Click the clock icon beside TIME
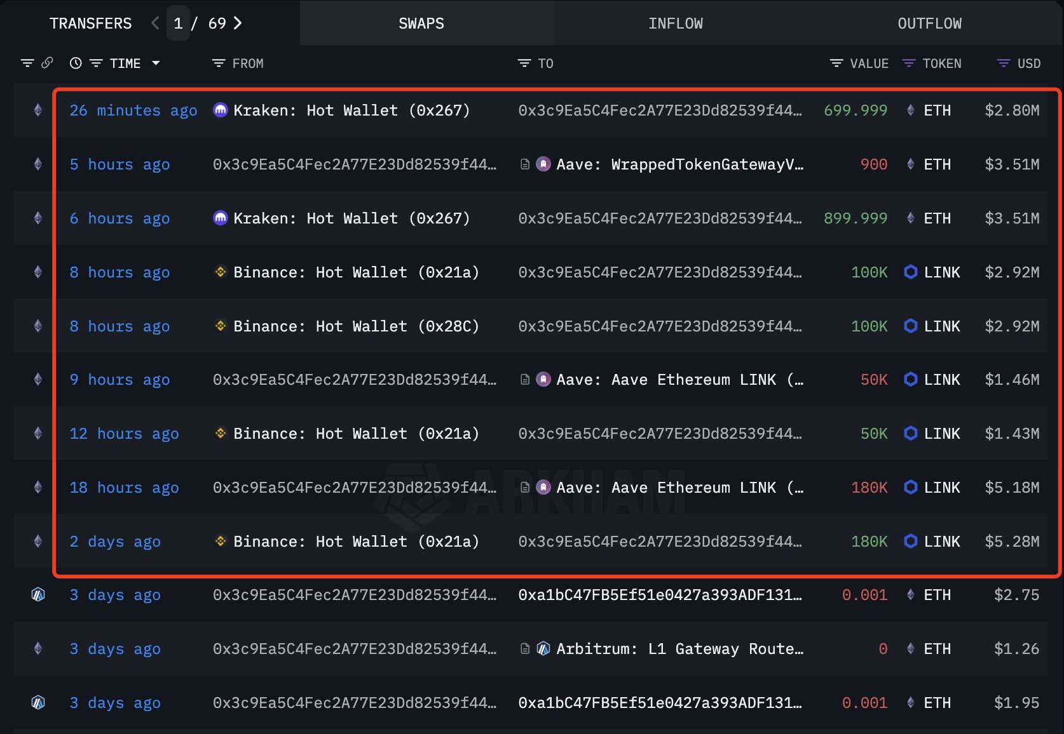 (x=76, y=63)
